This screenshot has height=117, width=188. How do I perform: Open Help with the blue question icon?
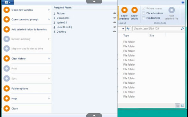pyautogui.click(x=183, y=3)
